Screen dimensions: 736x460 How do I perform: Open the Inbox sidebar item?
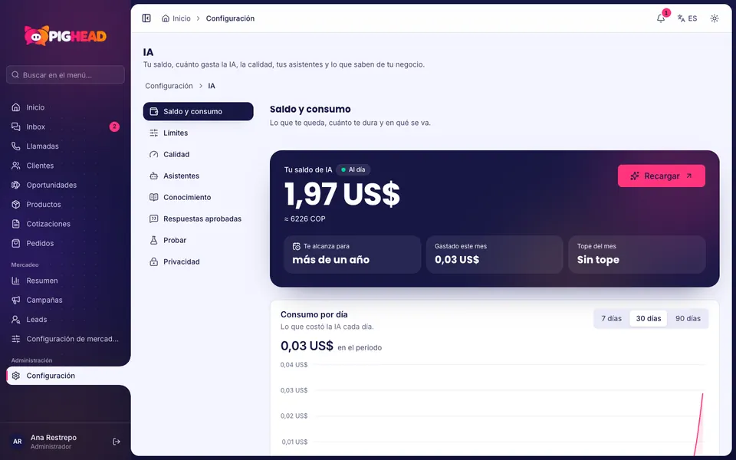pos(65,127)
